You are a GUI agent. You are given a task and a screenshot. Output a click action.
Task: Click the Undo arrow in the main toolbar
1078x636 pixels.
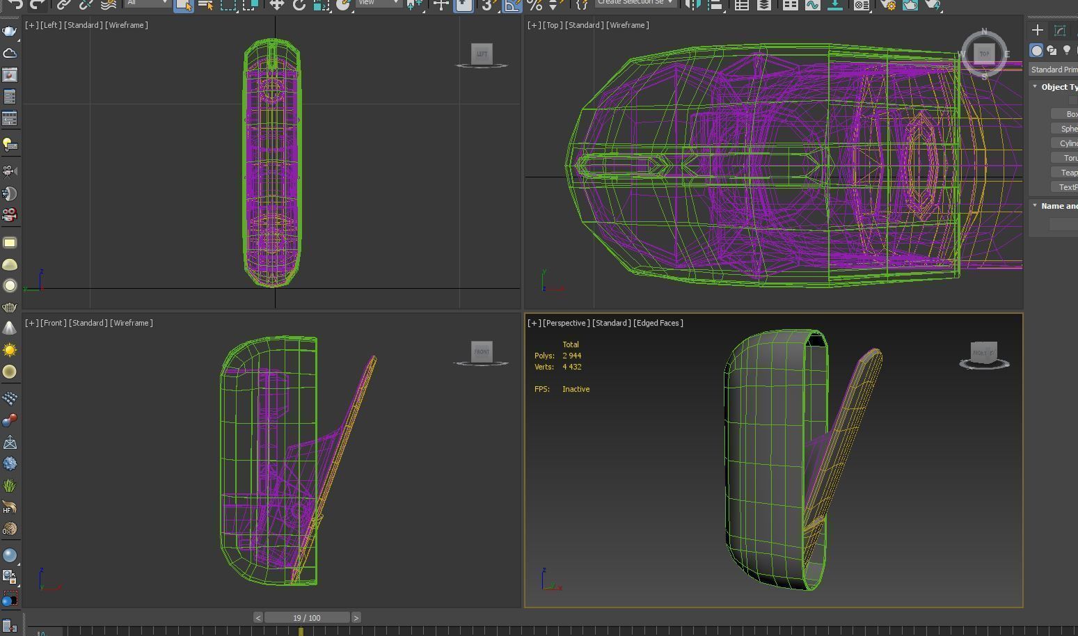[15, 4]
